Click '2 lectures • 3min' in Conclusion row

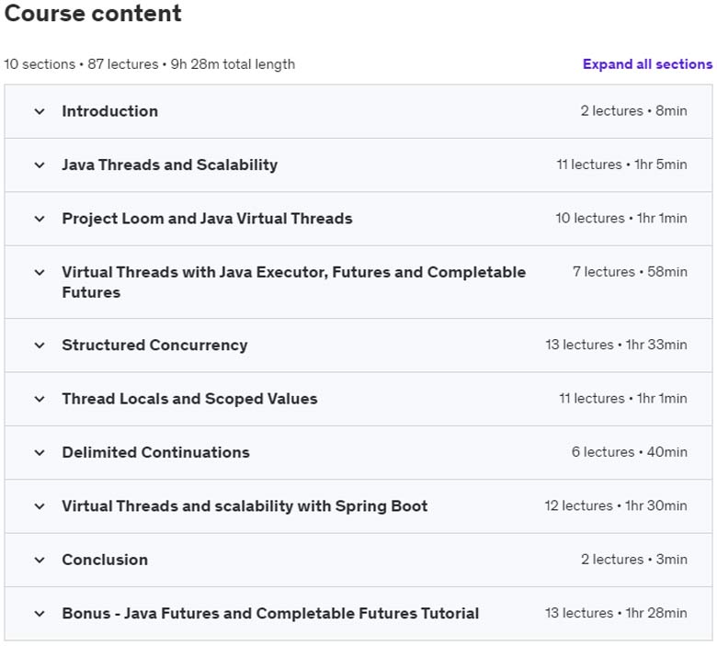click(x=633, y=559)
